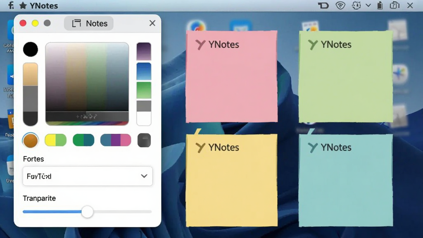Image resolution: width=423 pixels, height=238 pixels.
Task: Select the white swatch in right column
Action: click(x=144, y=119)
